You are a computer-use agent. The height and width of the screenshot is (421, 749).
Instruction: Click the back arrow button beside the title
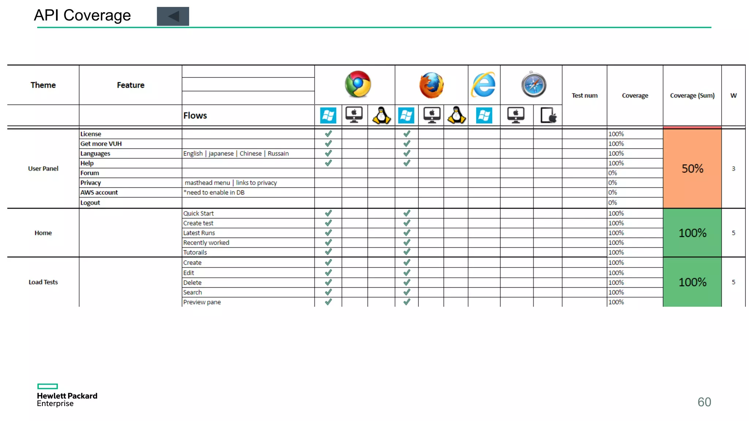pos(173,16)
